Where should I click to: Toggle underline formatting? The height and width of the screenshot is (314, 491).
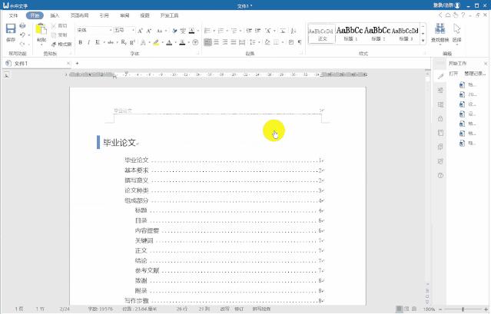[x=98, y=42]
